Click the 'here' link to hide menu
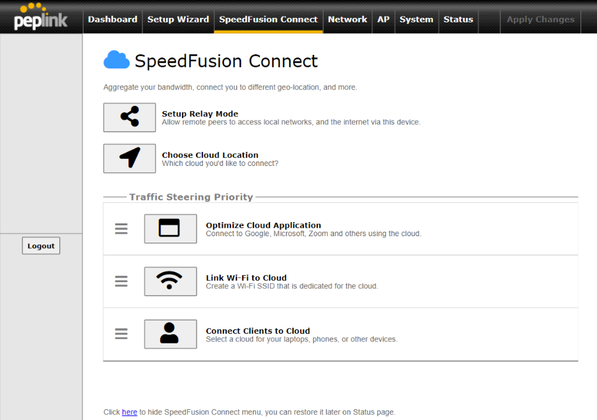The height and width of the screenshot is (420, 597). [x=130, y=412]
